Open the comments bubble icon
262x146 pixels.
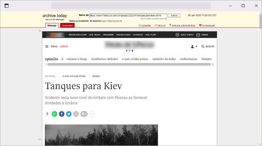coord(84,114)
